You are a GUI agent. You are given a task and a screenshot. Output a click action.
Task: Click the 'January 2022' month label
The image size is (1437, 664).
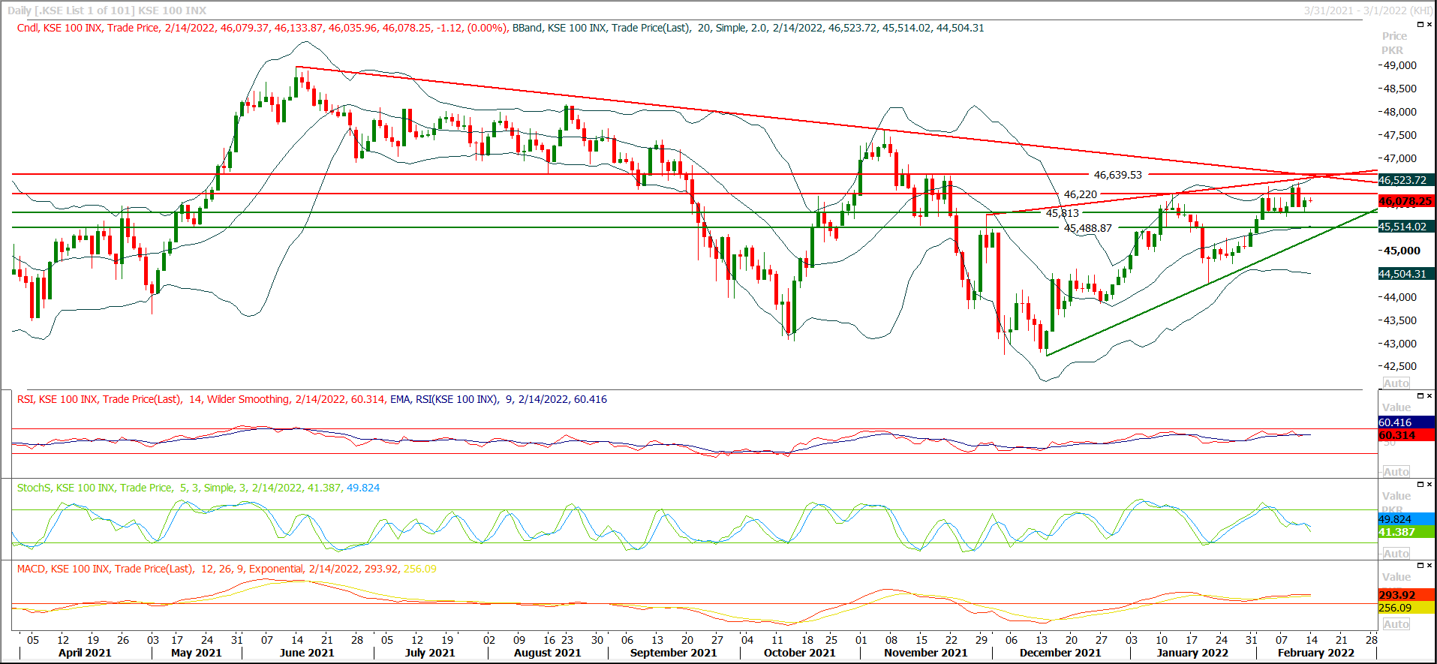click(1192, 653)
